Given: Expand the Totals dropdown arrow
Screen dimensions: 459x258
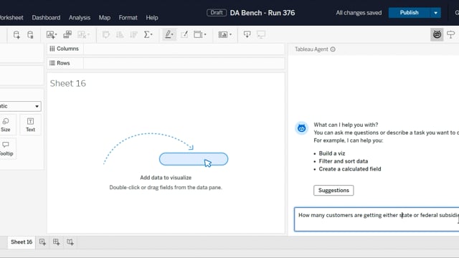Looking at the screenshot, I should coord(151,34).
